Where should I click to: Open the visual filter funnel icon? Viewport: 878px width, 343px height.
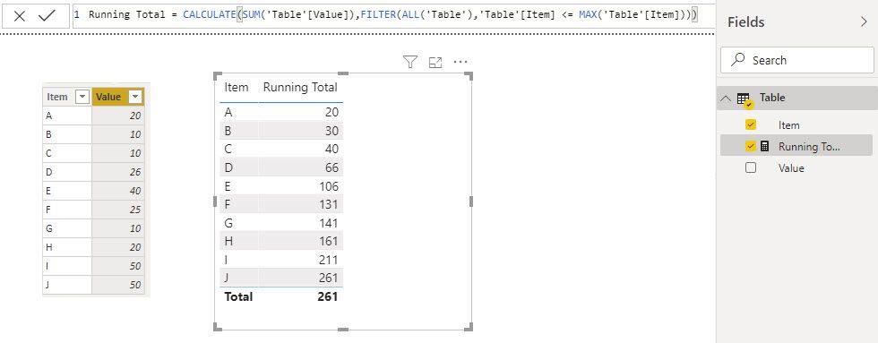pos(410,62)
